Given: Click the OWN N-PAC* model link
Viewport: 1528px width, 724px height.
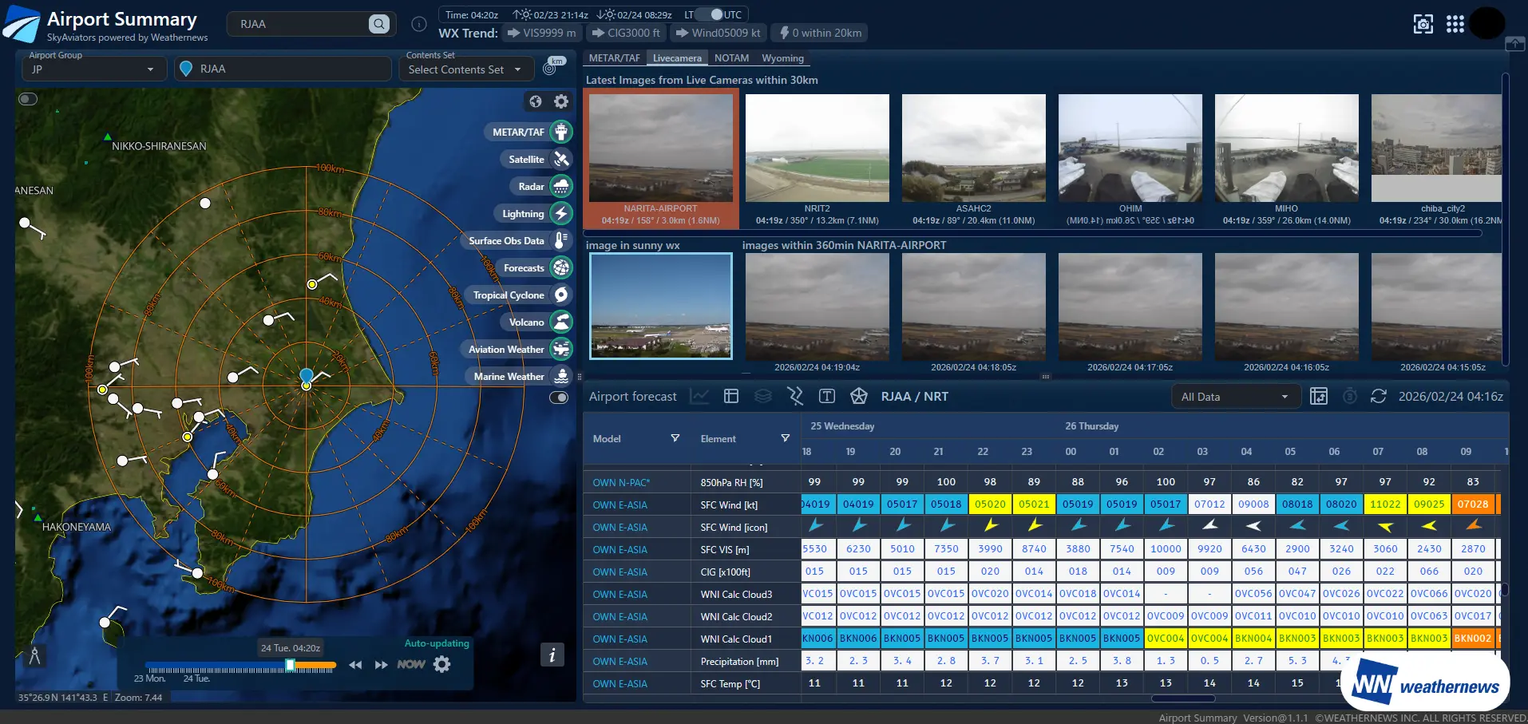Looking at the screenshot, I should (621, 483).
